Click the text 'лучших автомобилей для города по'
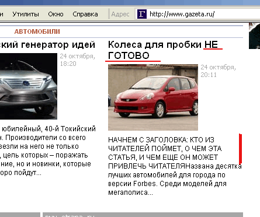This screenshot has width=260, height=217. tap(167, 175)
